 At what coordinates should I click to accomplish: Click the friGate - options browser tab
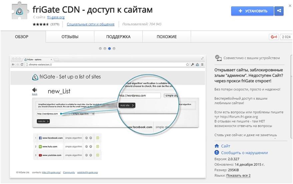click(x=38, y=59)
